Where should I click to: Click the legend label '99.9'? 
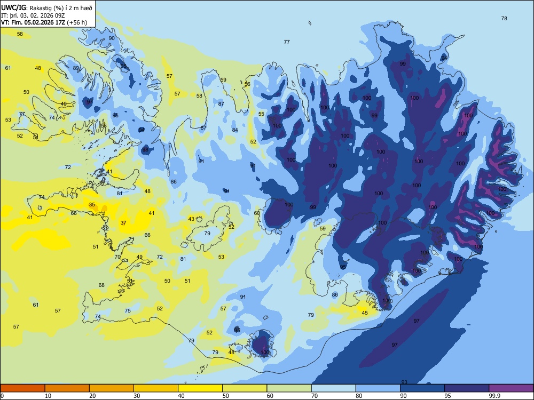point(494,396)
